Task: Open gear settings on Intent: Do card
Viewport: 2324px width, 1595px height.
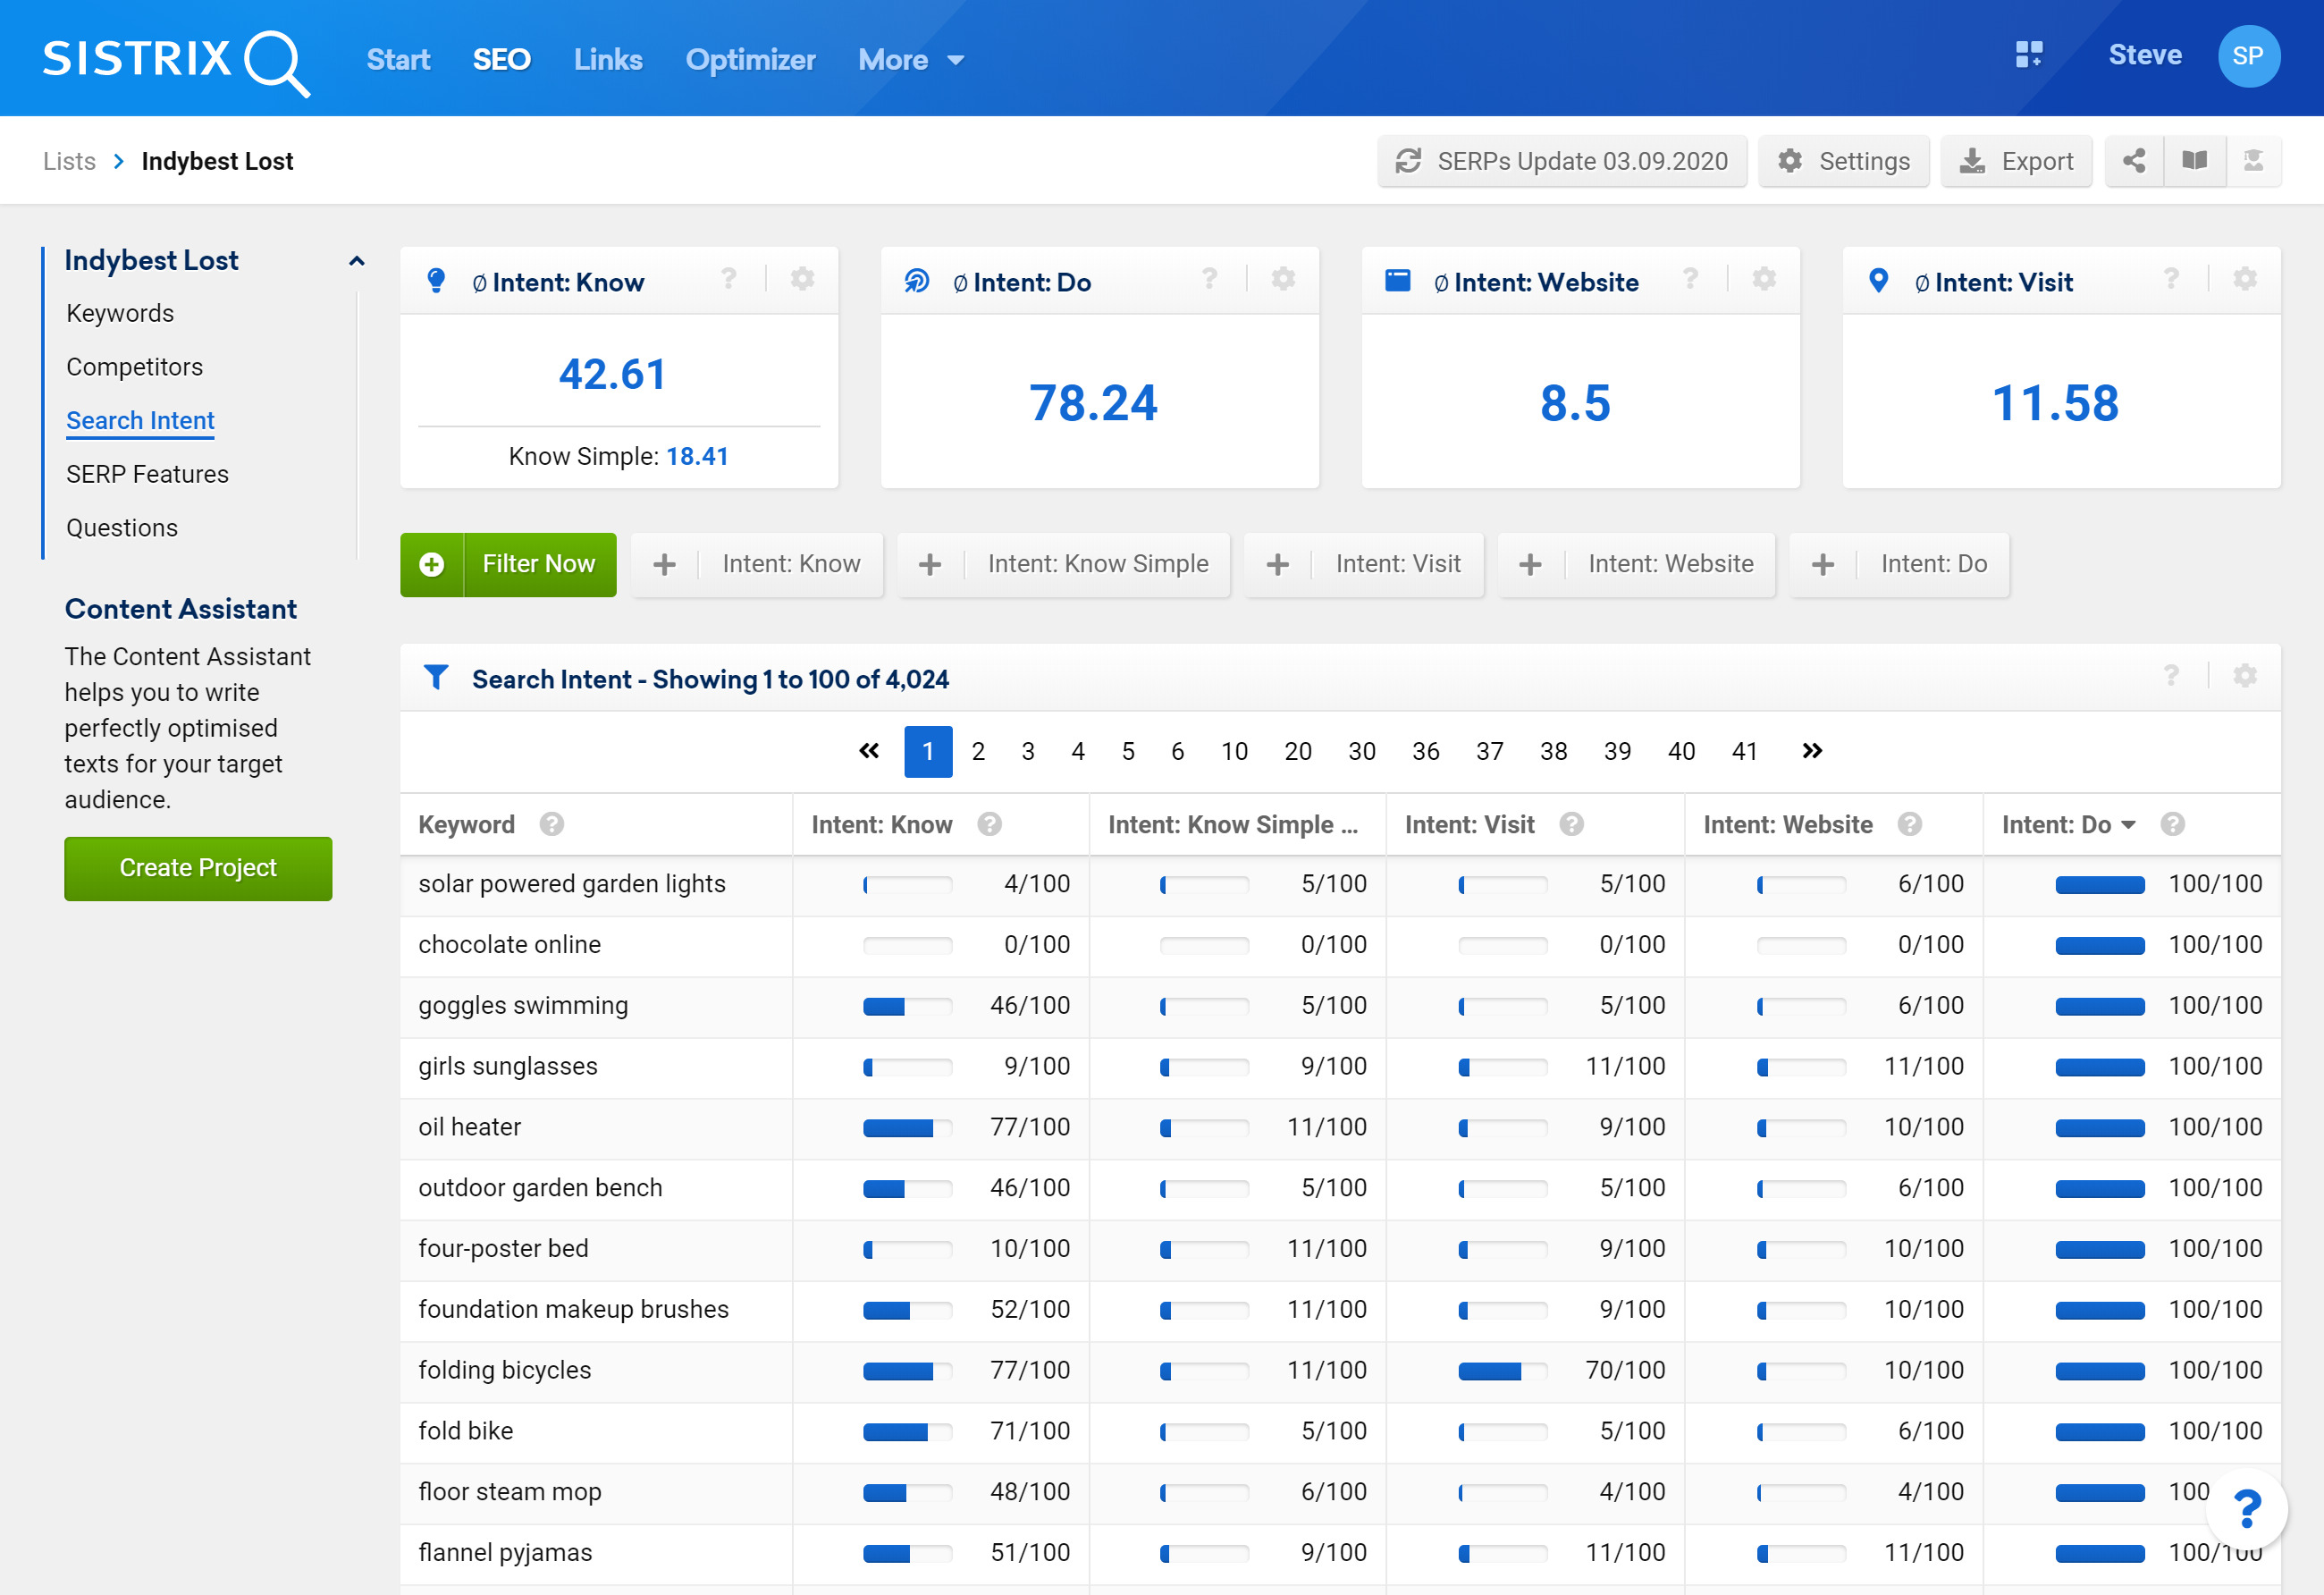Action: (x=1283, y=279)
